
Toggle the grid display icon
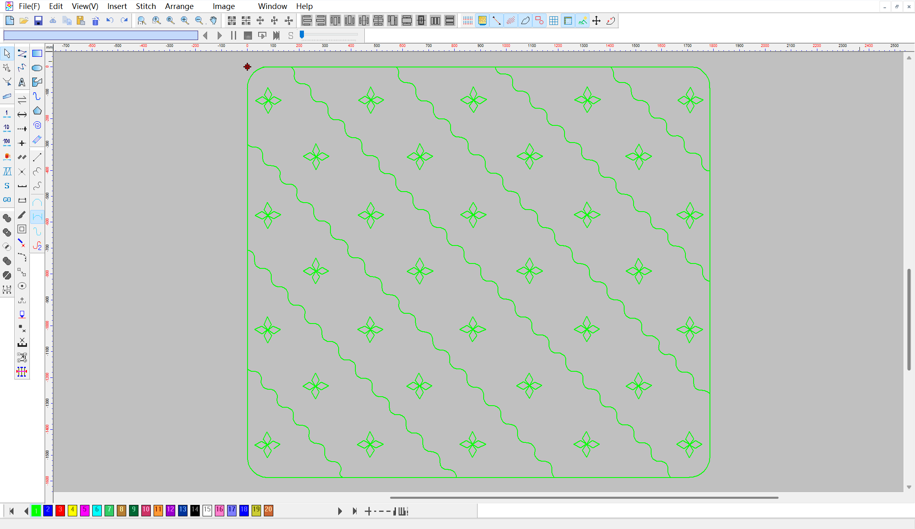(x=553, y=20)
